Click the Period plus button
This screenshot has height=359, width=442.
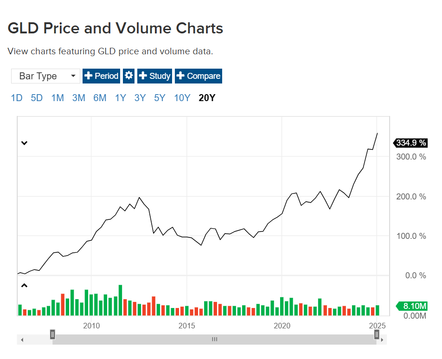pos(101,76)
